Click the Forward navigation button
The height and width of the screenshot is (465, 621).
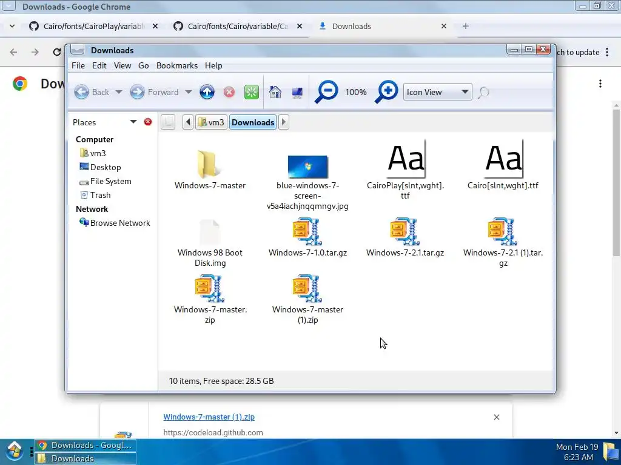coord(155,92)
